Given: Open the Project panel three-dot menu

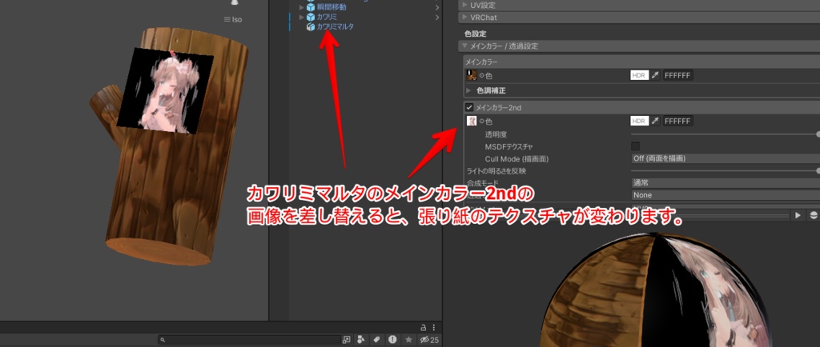Looking at the screenshot, I should click(x=434, y=328).
